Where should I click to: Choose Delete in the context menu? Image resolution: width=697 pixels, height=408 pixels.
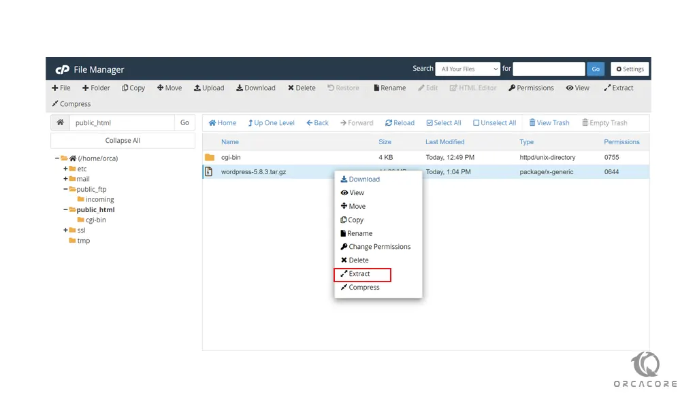(355, 260)
